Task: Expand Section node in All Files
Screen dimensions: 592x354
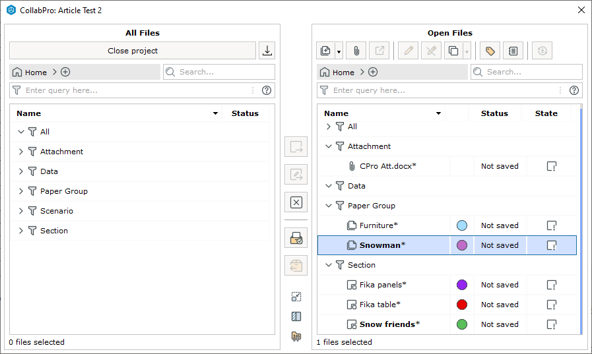Action: tap(21, 231)
